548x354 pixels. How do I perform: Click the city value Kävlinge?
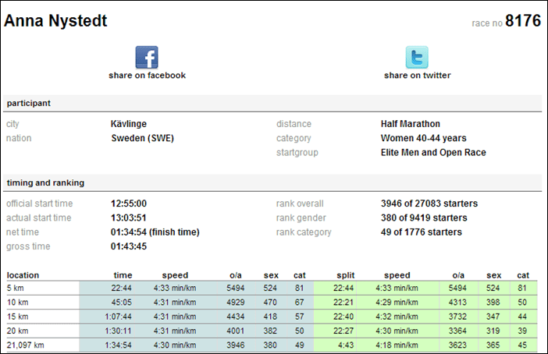tap(129, 124)
